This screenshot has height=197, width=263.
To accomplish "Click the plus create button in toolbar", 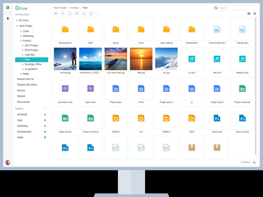I will coord(56,14).
